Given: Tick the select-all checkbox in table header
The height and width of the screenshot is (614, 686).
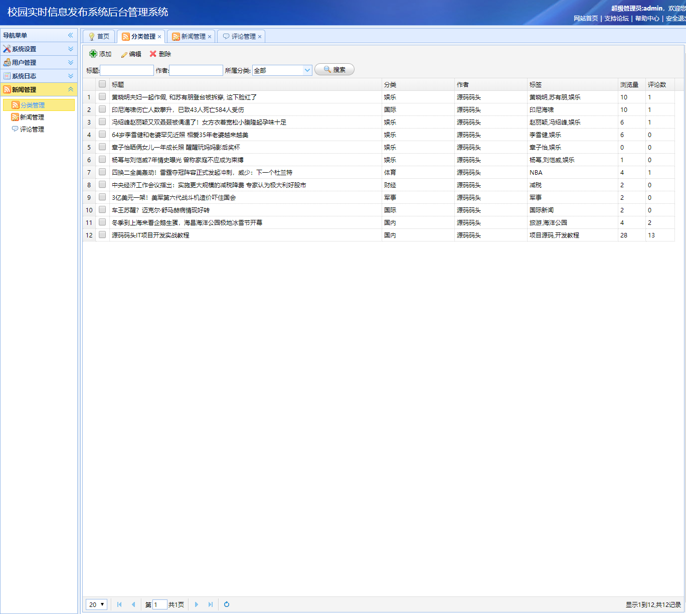Looking at the screenshot, I should [x=102, y=84].
